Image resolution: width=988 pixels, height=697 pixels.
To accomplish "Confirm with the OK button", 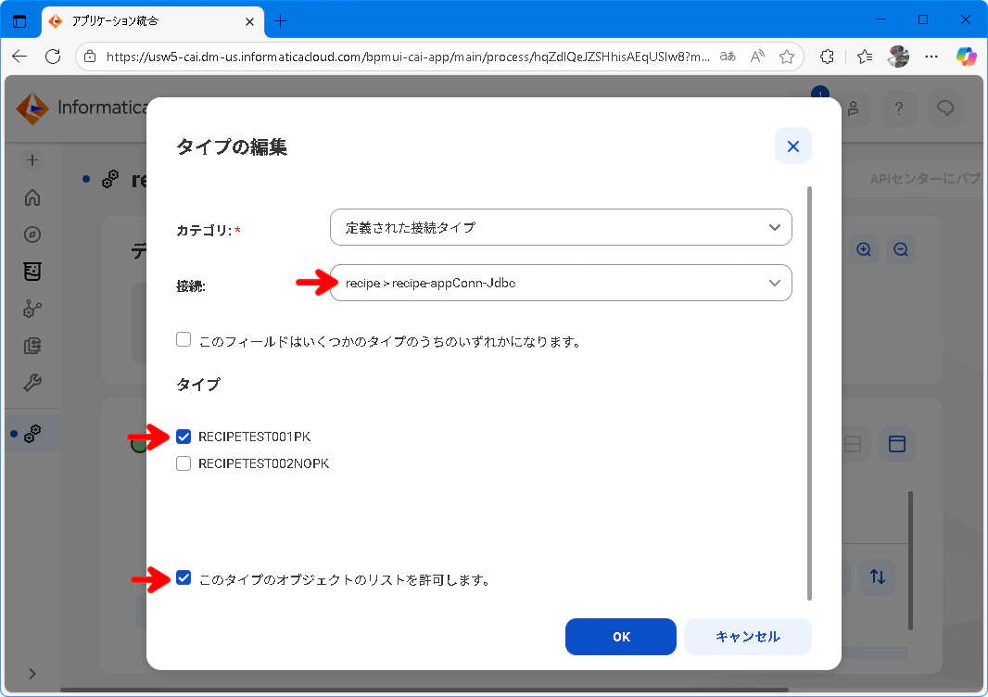I will [621, 637].
